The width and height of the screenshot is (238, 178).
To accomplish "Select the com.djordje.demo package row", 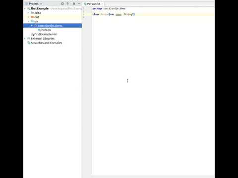I will pyautogui.click(x=53, y=26).
